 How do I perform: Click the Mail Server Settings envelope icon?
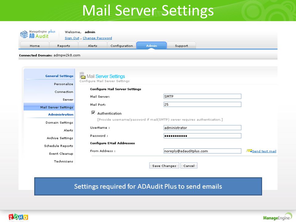[82, 76]
